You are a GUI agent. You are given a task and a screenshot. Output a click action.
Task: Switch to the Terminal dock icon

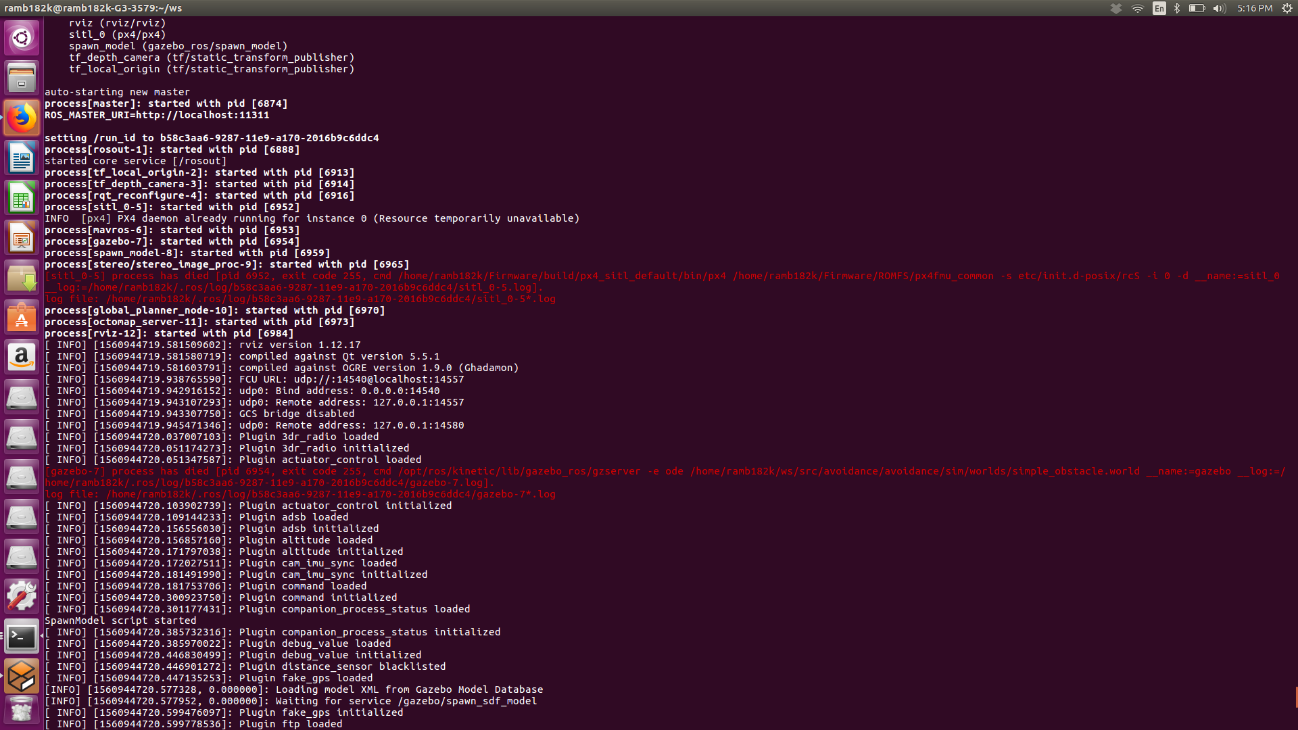(22, 636)
